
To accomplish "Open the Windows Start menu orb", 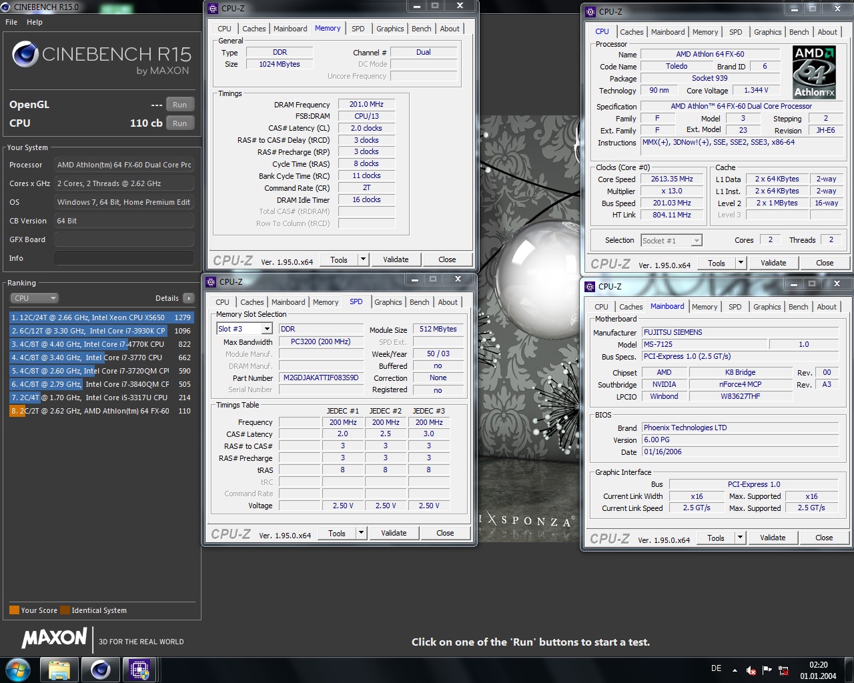I will coord(17,670).
